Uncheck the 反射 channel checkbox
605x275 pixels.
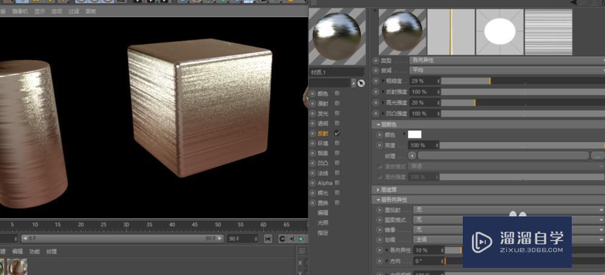pyautogui.click(x=337, y=133)
